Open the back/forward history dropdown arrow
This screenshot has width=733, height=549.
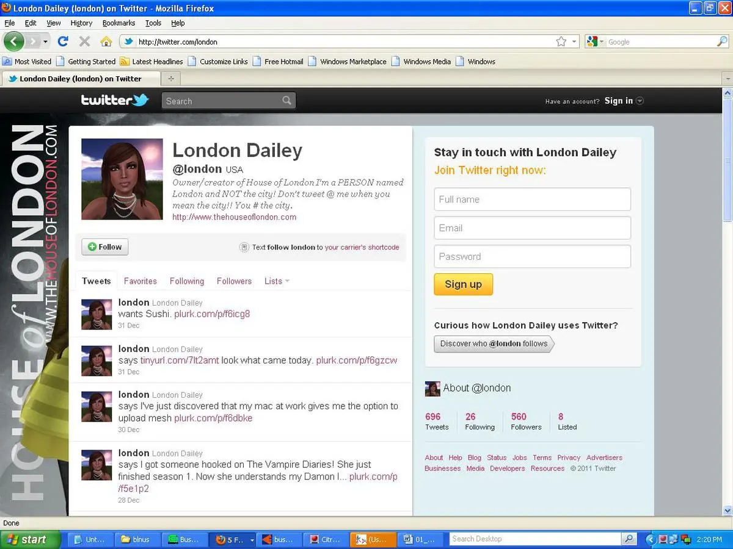tap(46, 41)
